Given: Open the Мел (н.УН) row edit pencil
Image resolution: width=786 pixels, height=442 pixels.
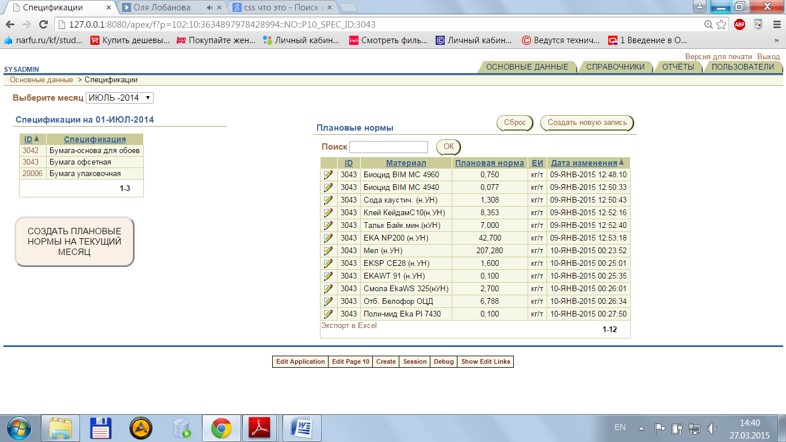Looking at the screenshot, I should pyautogui.click(x=329, y=250).
